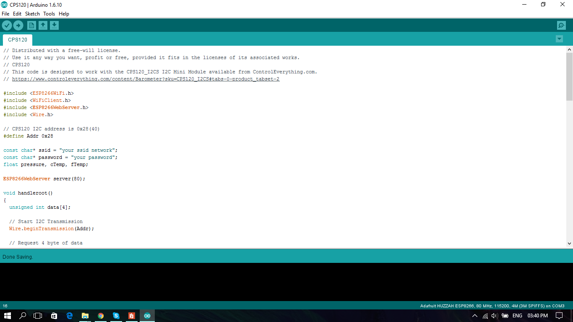The height and width of the screenshot is (322, 573).
Task: Click the black console output area
Action: tap(286, 282)
